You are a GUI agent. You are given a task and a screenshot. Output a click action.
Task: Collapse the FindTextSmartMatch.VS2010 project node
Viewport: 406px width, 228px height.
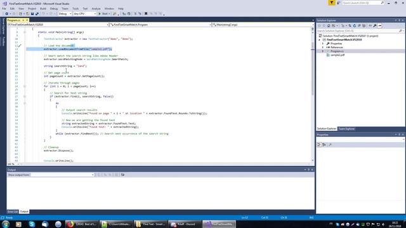[319, 40]
